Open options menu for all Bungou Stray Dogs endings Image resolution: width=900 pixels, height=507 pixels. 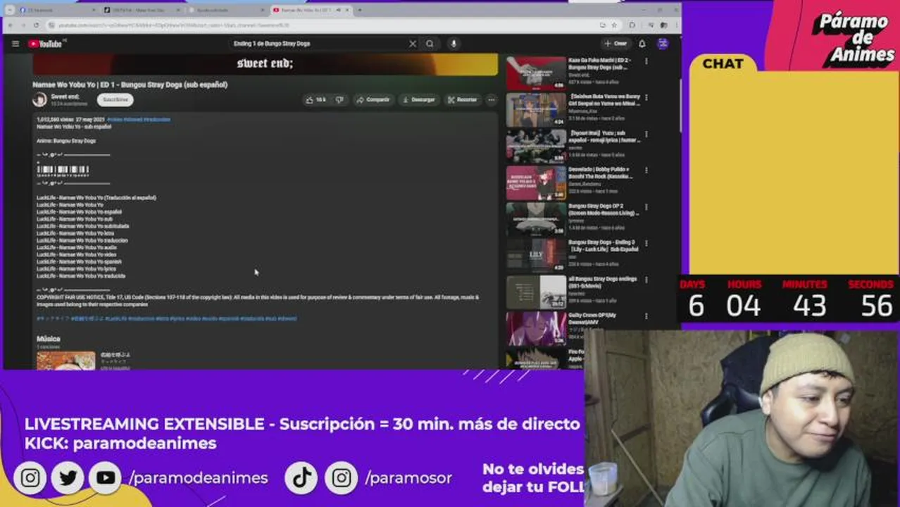[x=646, y=280]
